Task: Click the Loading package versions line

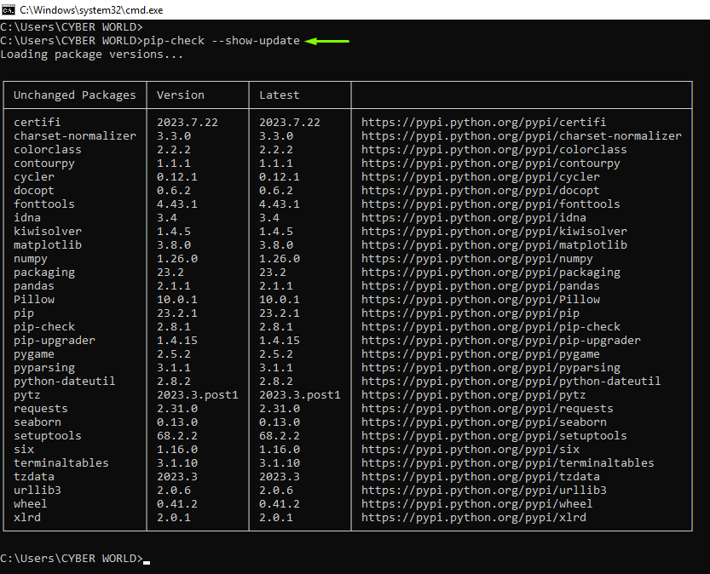Action: (x=92, y=55)
